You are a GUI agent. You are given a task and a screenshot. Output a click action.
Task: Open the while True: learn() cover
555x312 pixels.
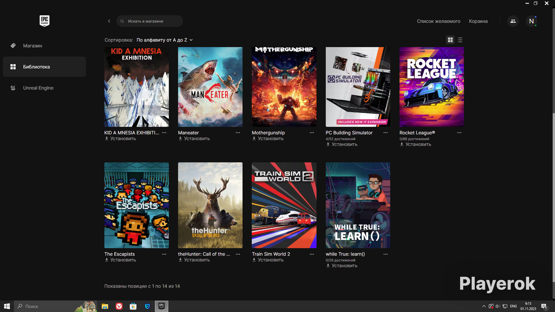(358, 205)
